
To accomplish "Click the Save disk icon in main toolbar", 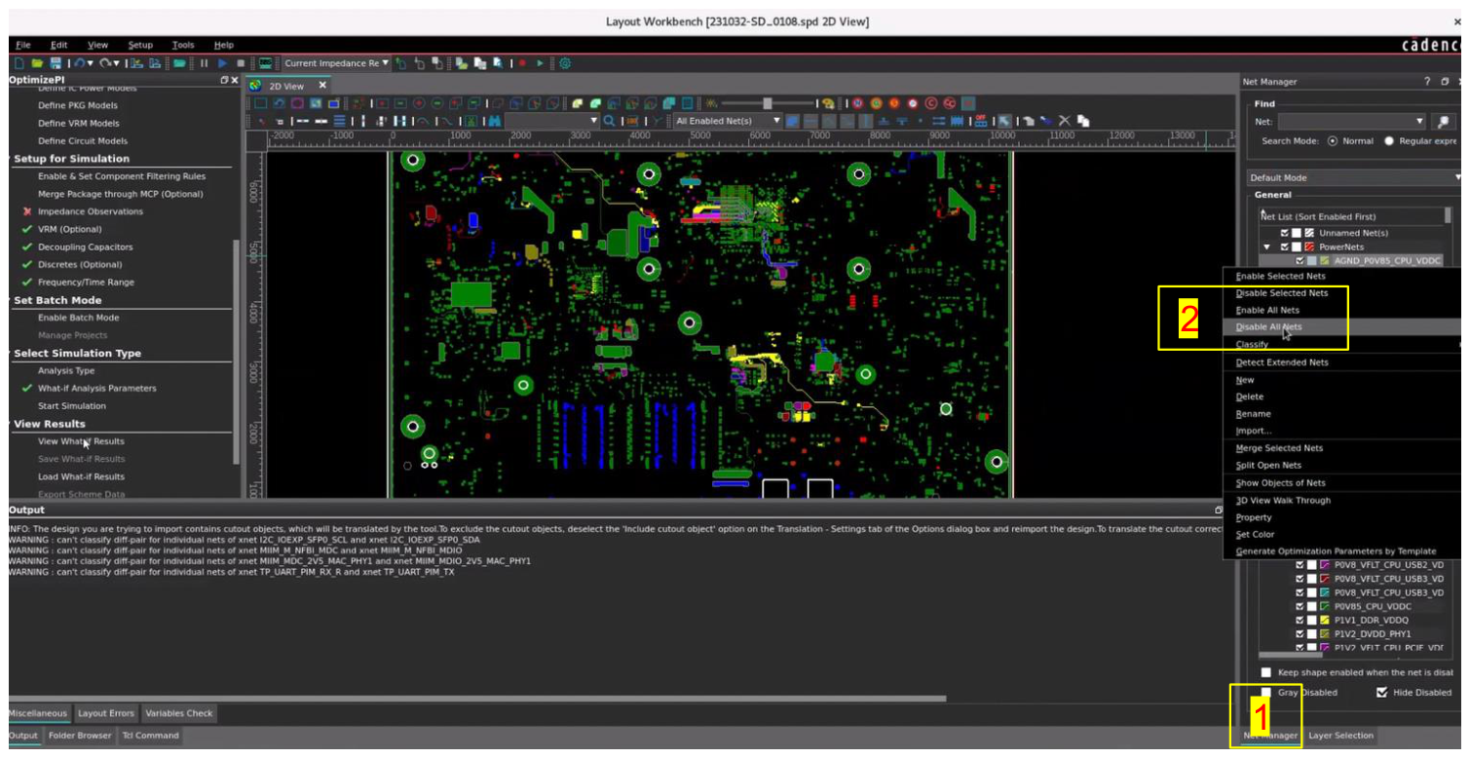I will (x=55, y=63).
